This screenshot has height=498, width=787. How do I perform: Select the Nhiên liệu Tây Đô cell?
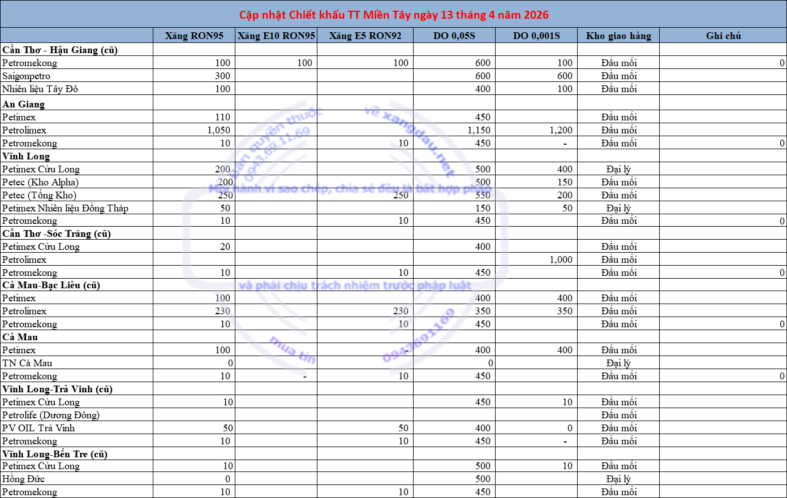pos(40,89)
